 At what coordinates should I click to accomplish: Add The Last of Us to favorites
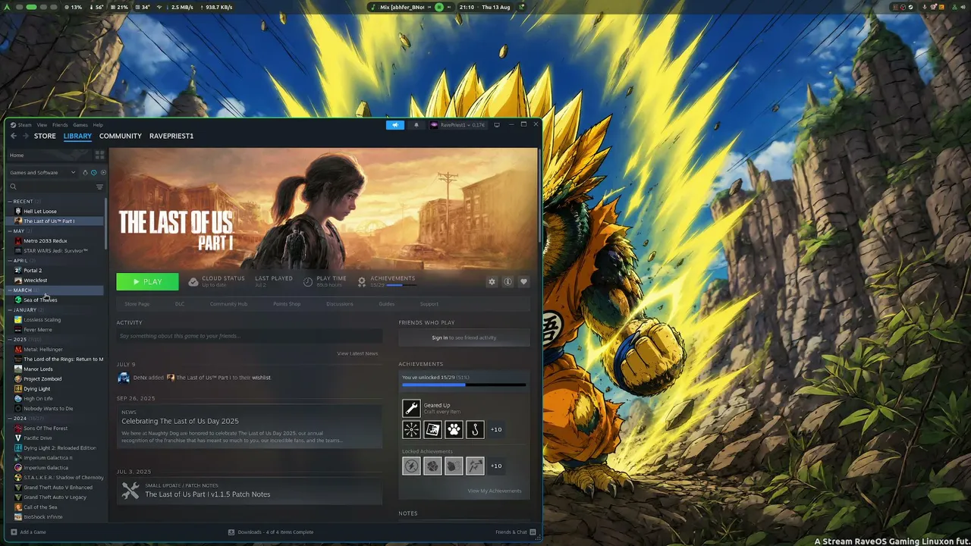click(523, 281)
